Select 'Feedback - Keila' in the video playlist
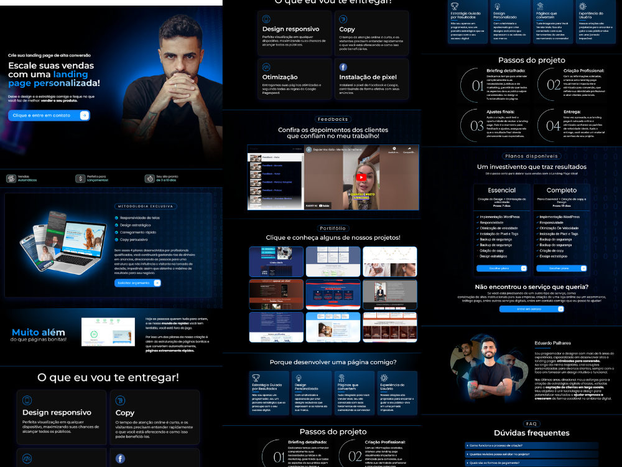This screenshot has width=622, height=467. (x=276, y=158)
